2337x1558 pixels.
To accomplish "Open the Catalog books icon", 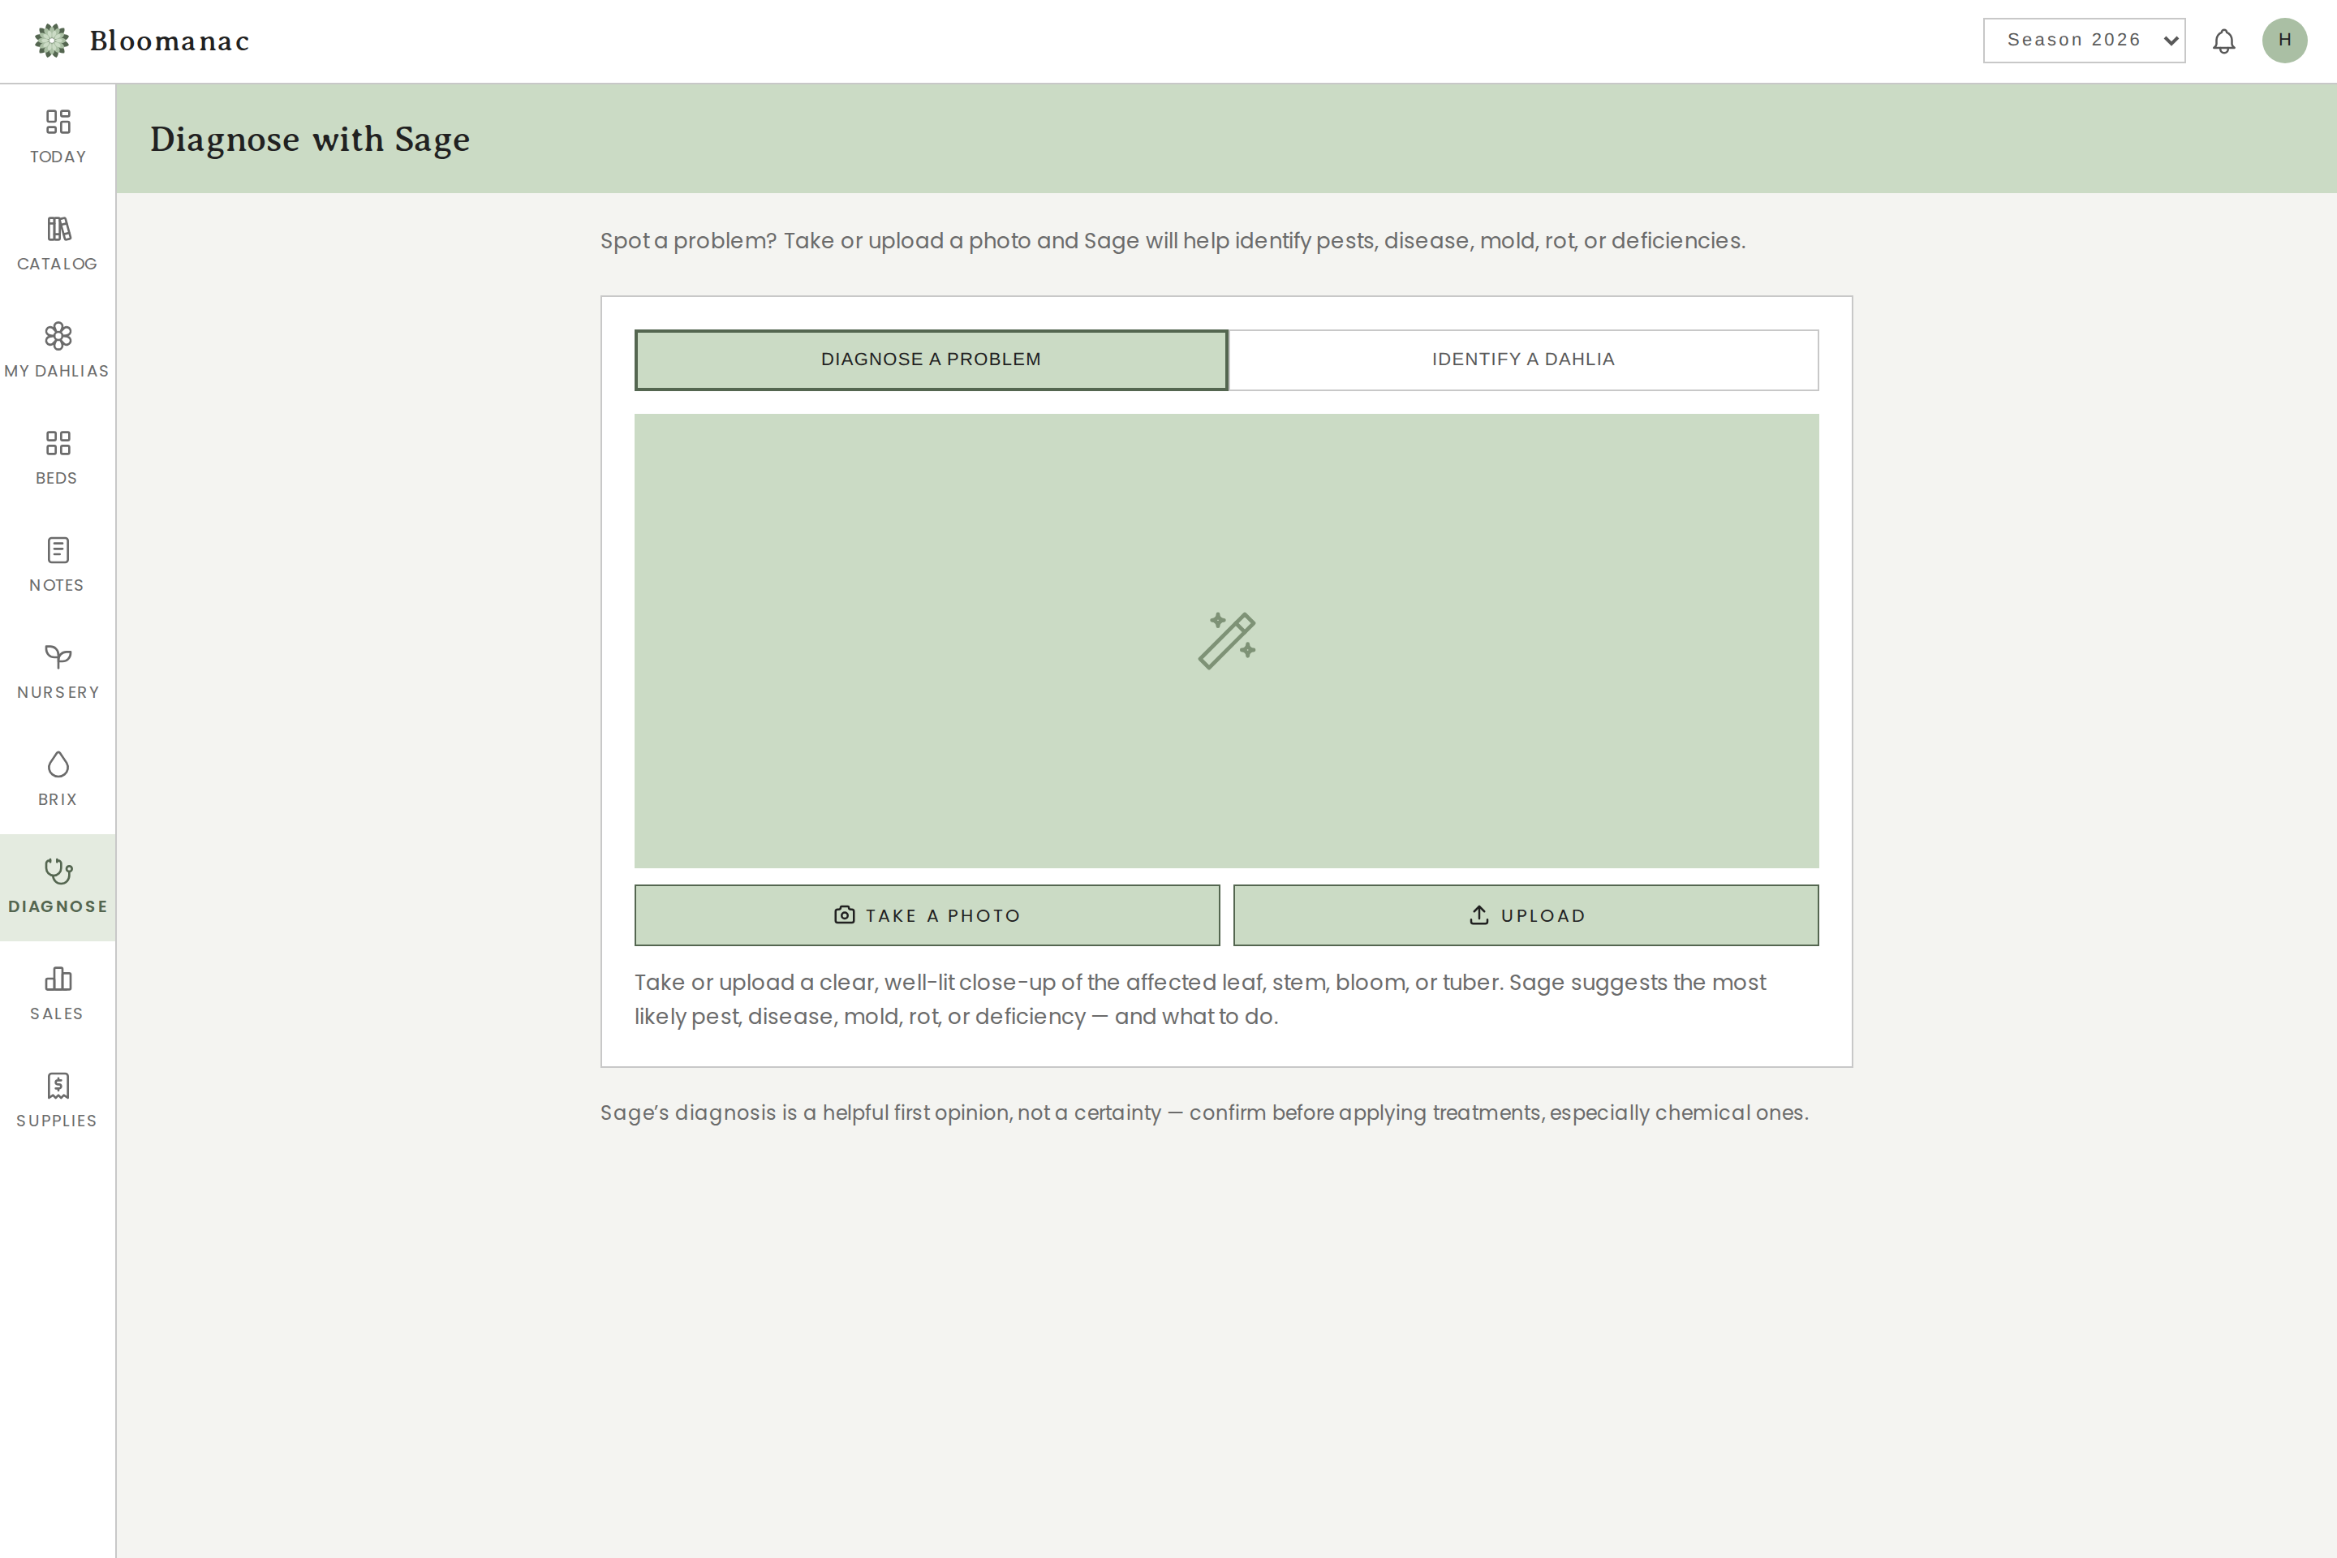I will click(58, 229).
